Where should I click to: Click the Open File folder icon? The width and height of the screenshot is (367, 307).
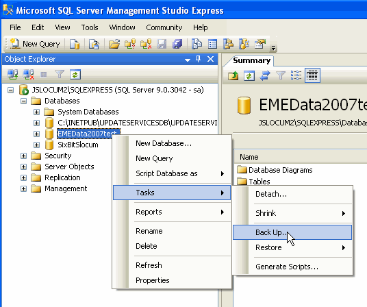(114, 44)
